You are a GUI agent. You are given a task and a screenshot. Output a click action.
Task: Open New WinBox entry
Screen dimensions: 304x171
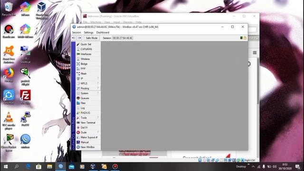click(x=88, y=147)
